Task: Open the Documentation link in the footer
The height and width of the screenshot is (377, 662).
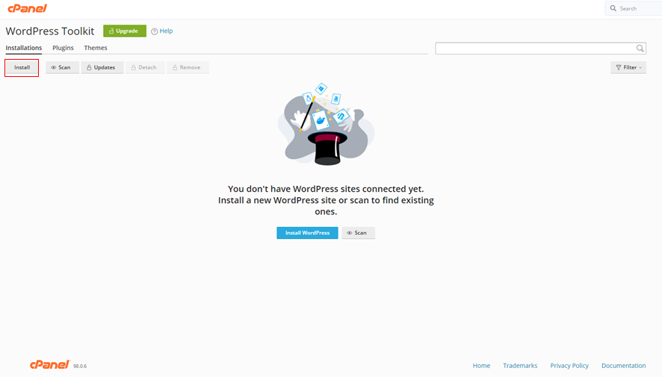Action: click(623, 366)
